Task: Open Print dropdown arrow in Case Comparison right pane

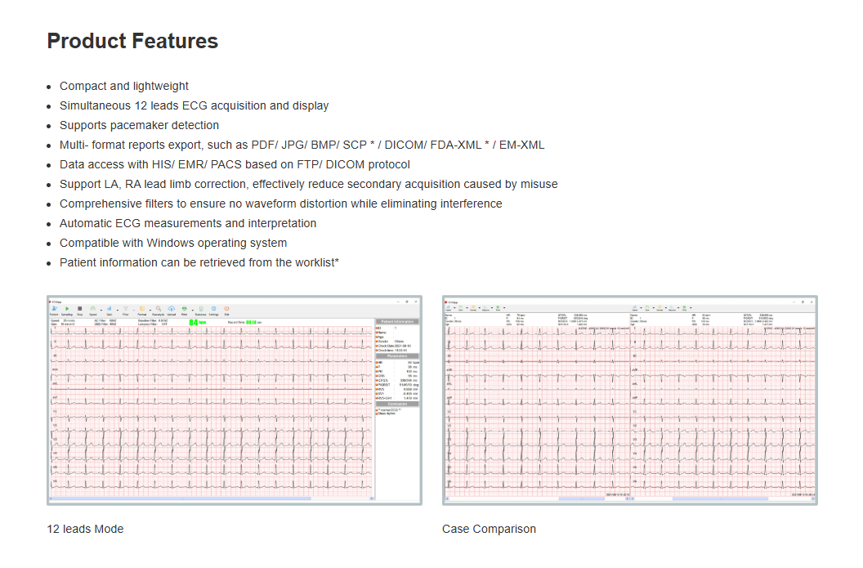Action: pos(691,307)
